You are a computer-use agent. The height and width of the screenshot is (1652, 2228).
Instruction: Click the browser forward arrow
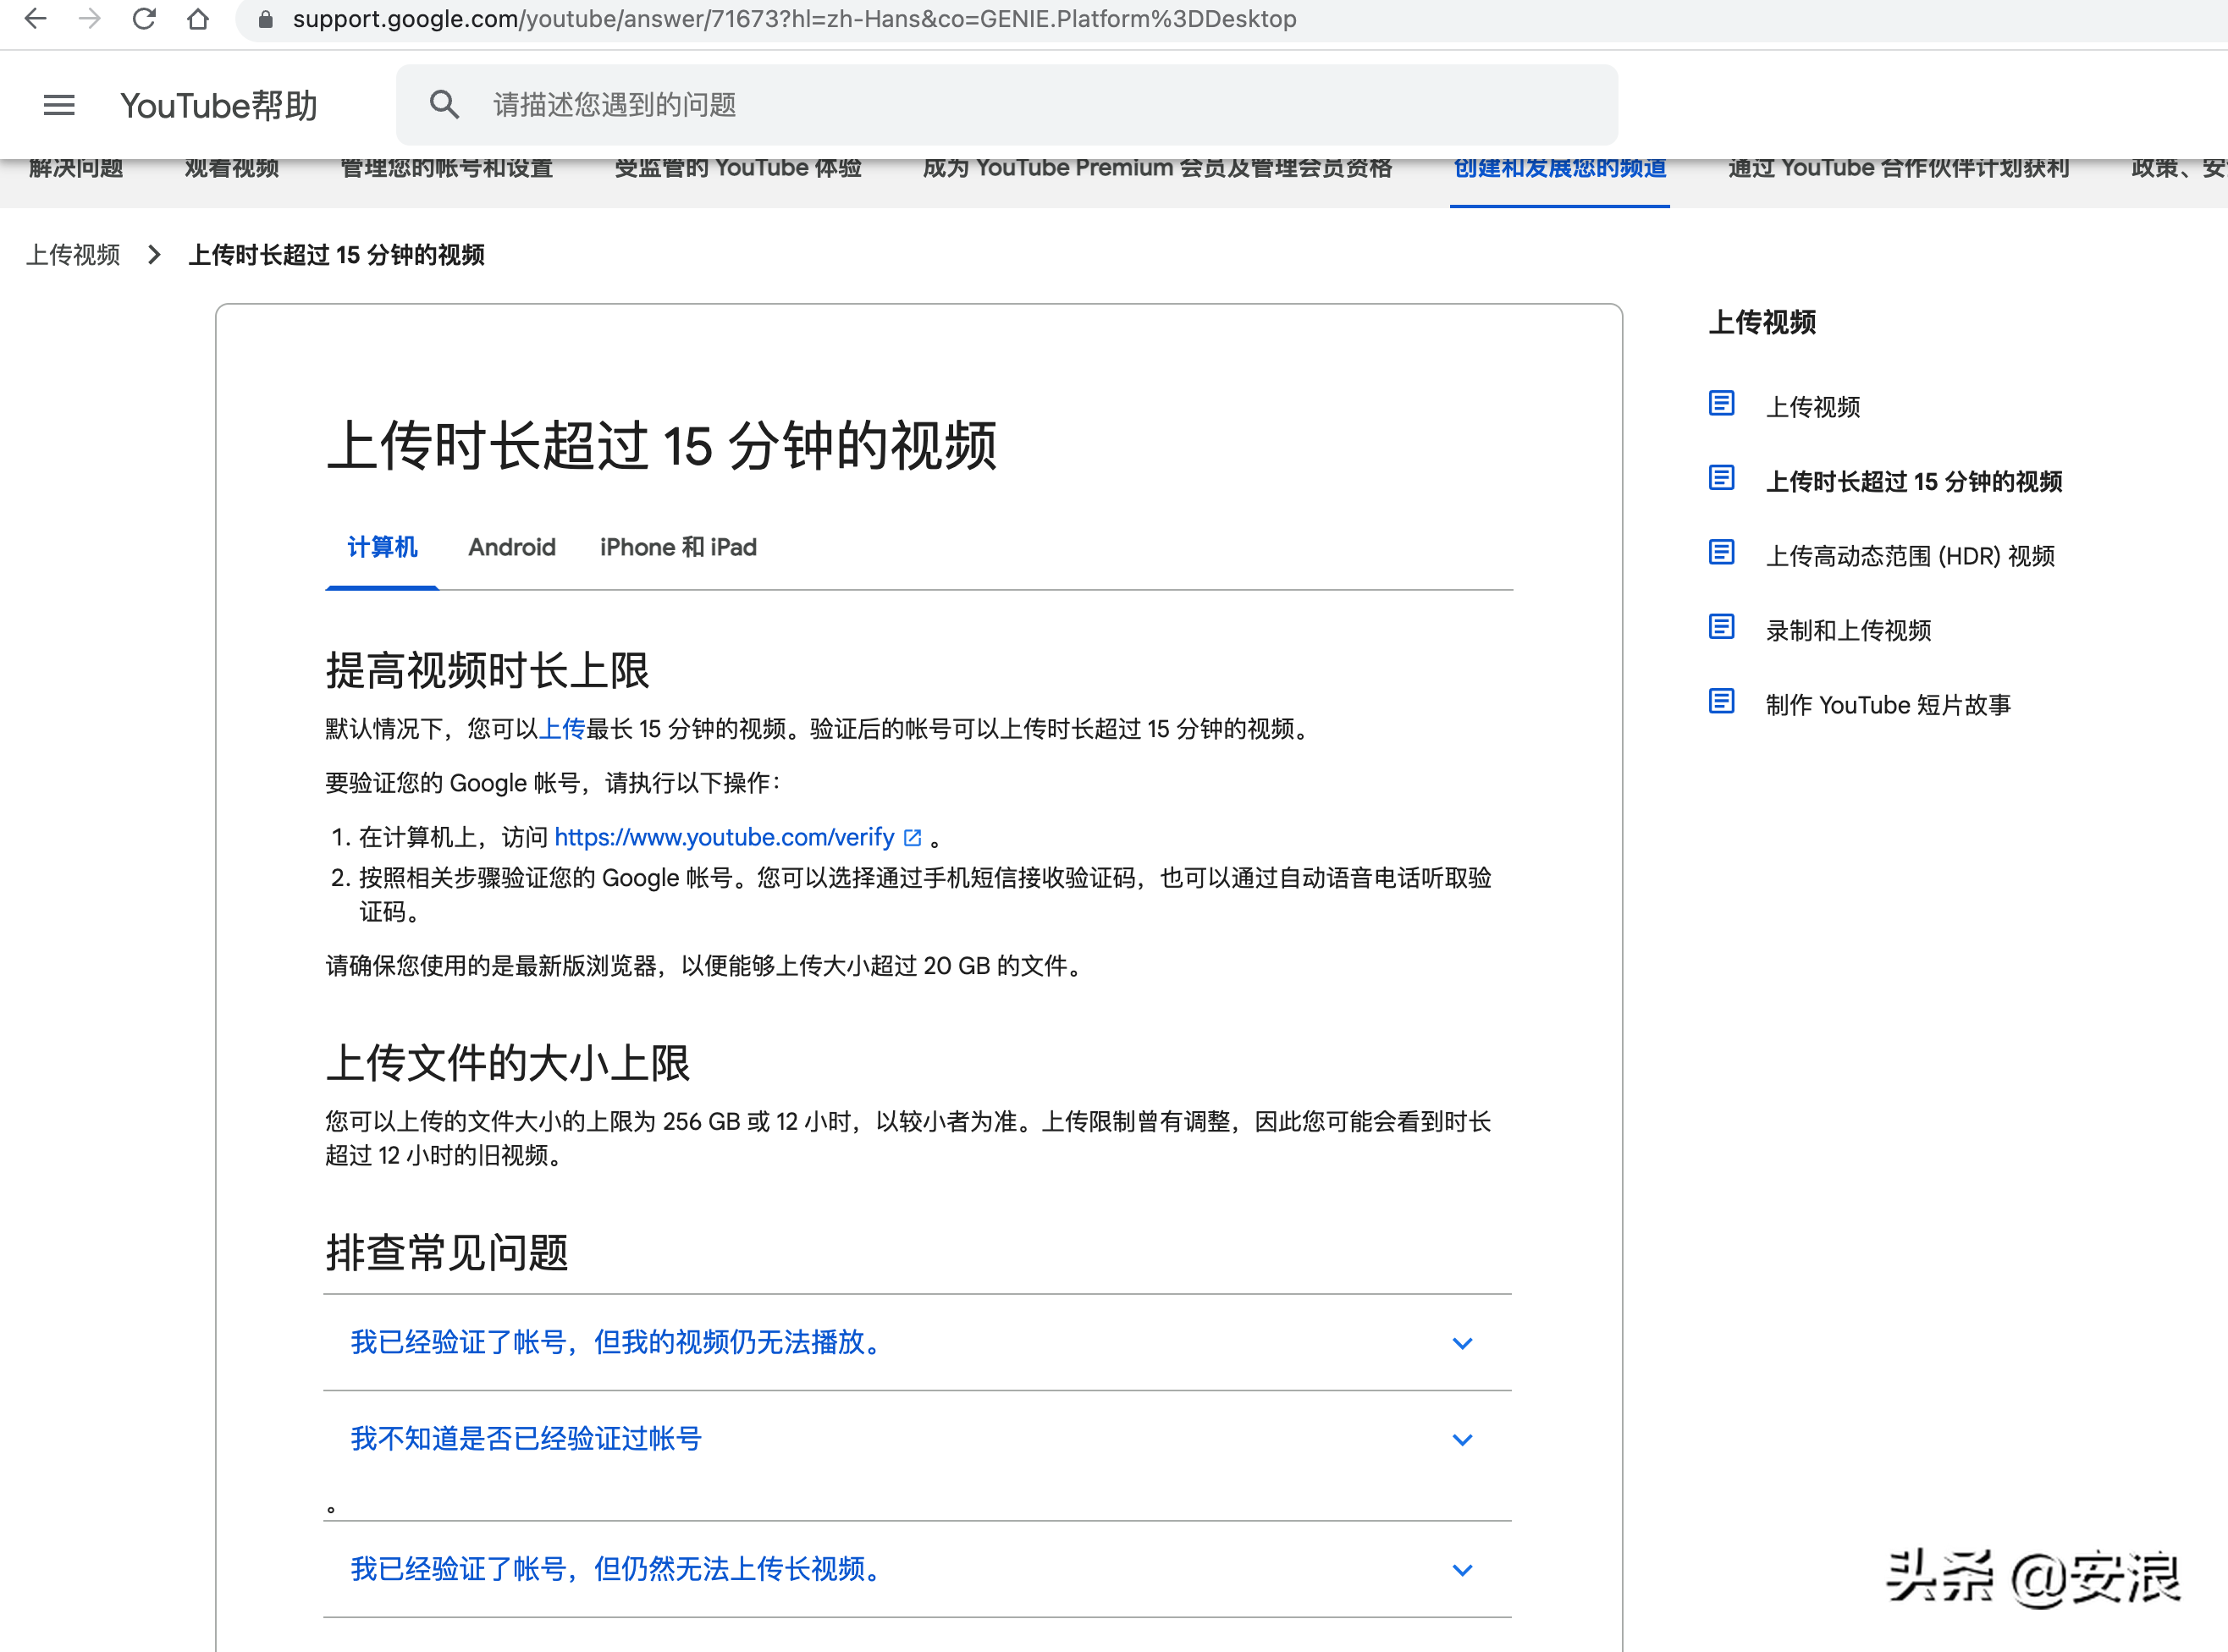coord(90,19)
